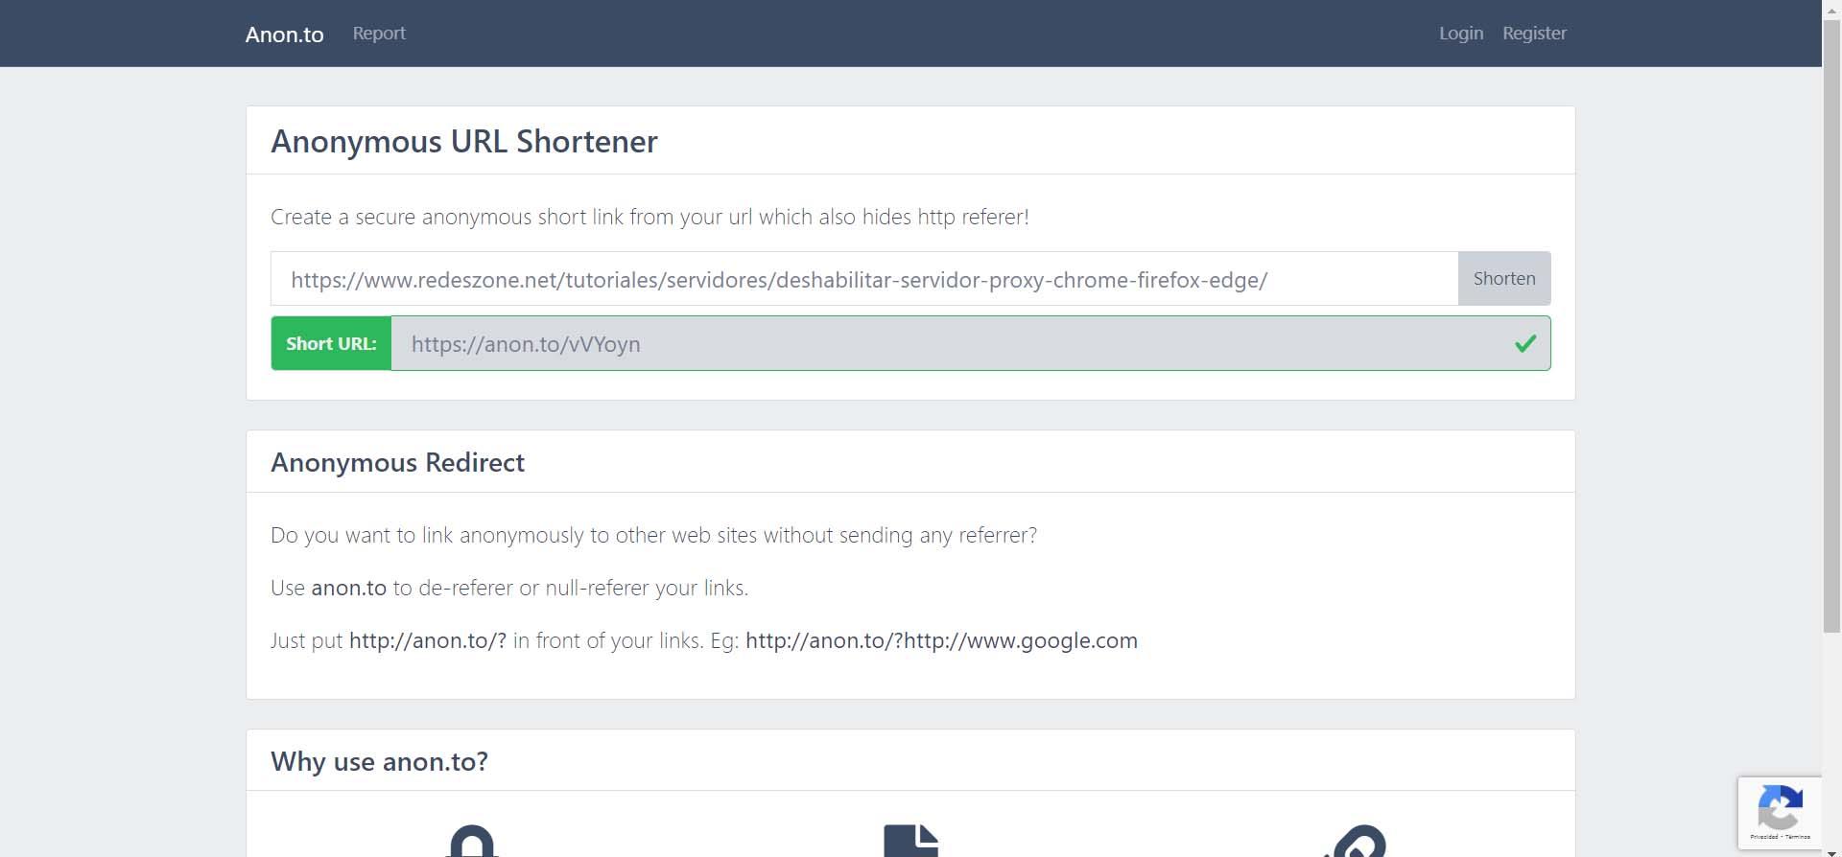This screenshot has width=1842, height=857.
Task: Click the chain link icon
Action: [x=1357, y=843]
